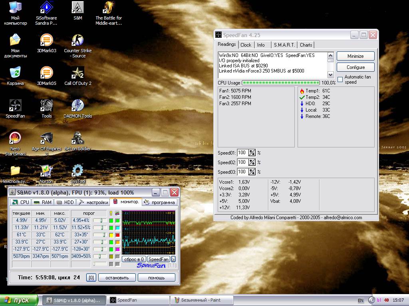Launch the SpeedFan desktop shortcut
Screen dimensions: 409x306
pyautogui.click(x=15, y=109)
